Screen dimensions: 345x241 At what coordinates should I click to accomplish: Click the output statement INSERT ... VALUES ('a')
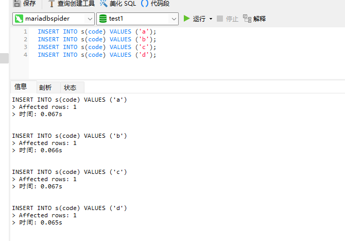point(70,100)
